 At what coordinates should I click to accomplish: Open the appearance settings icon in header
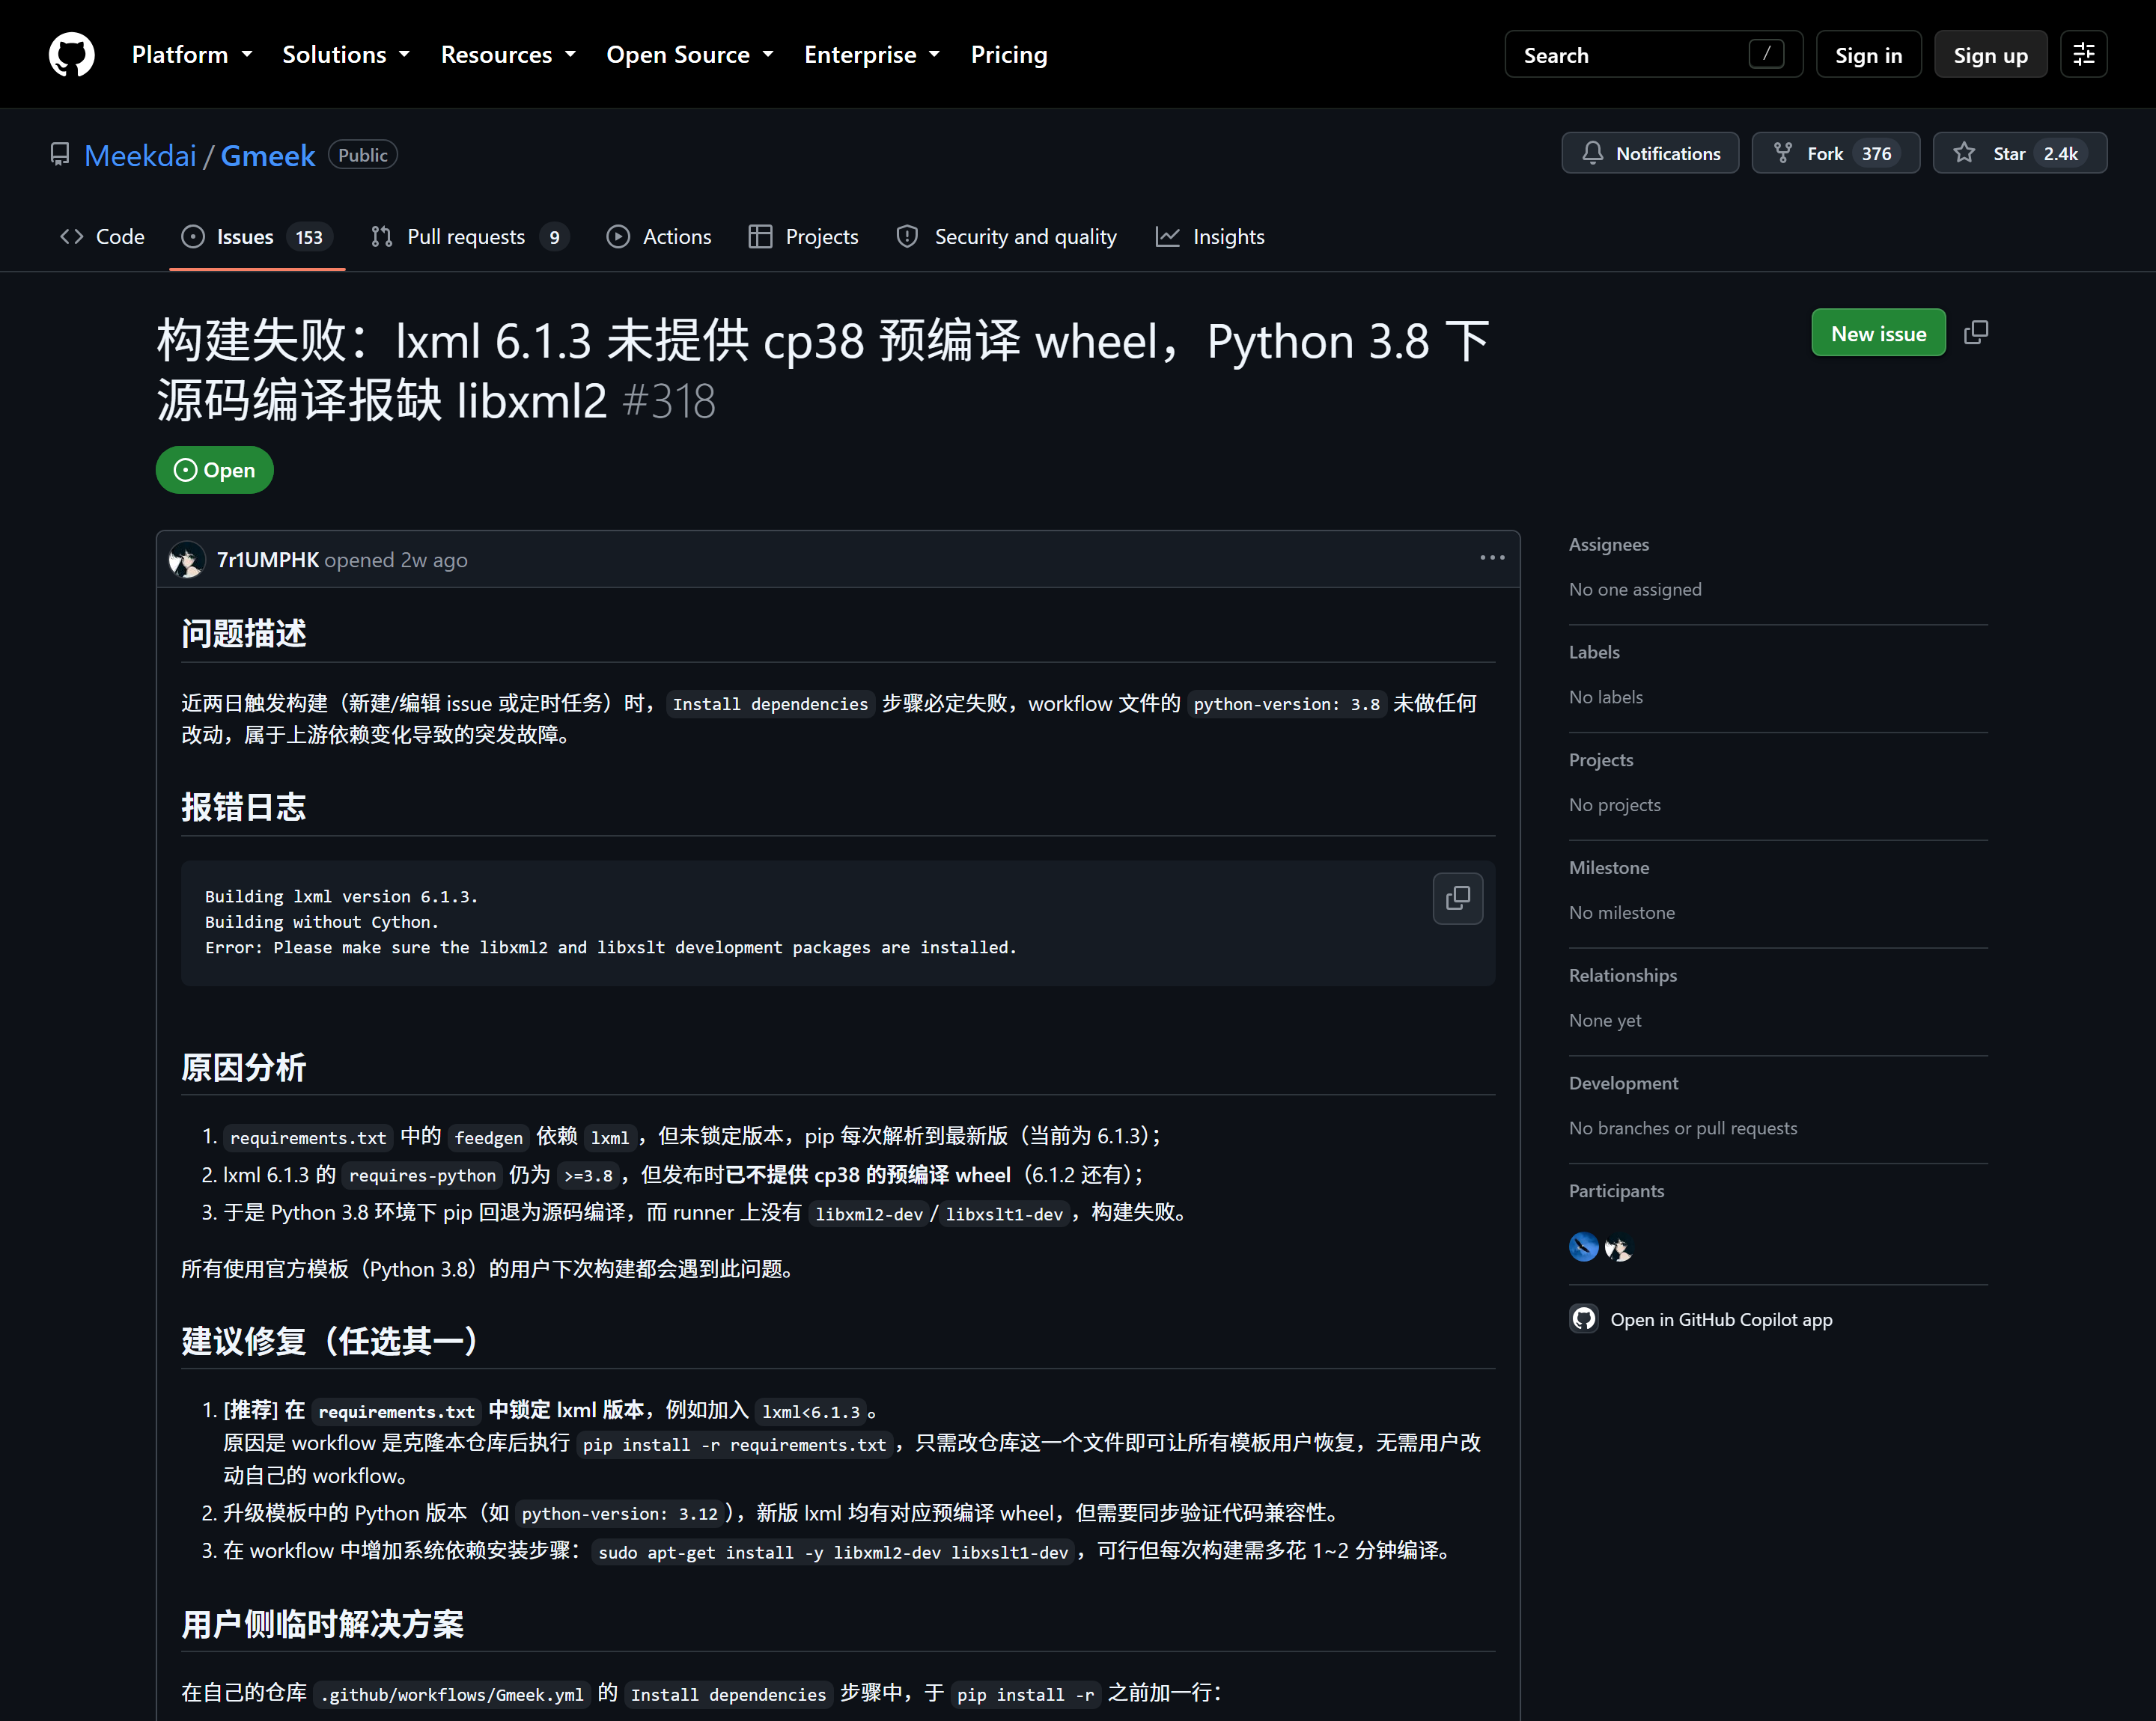click(2084, 54)
